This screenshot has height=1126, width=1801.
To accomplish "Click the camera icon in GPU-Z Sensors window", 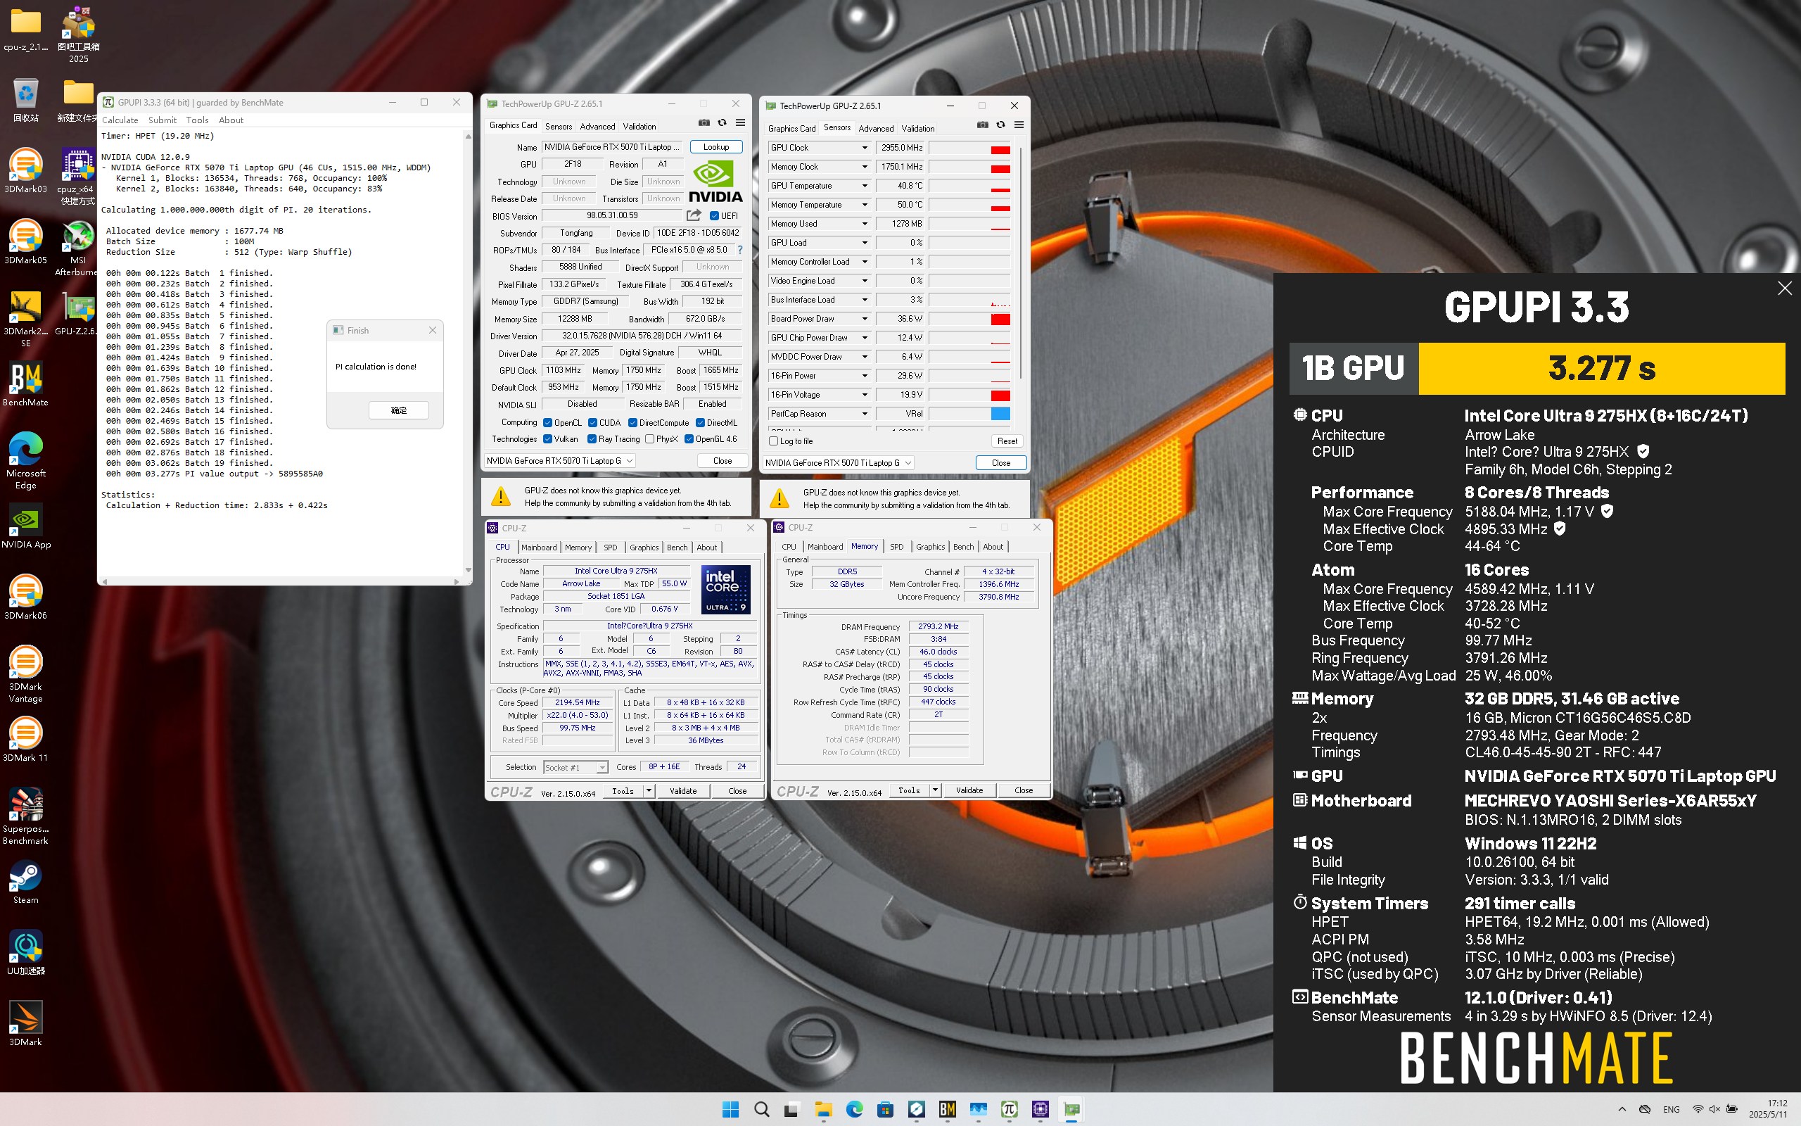I will tap(982, 125).
